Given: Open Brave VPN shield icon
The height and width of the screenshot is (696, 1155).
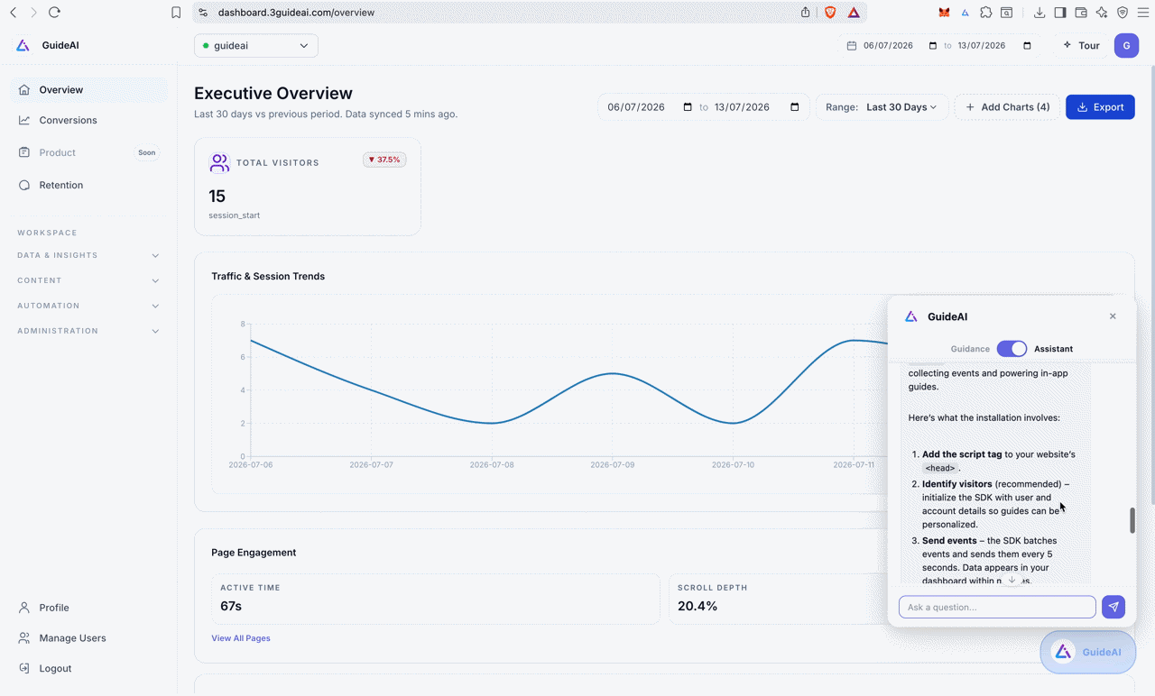Looking at the screenshot, I should (x=1123, y=13).
